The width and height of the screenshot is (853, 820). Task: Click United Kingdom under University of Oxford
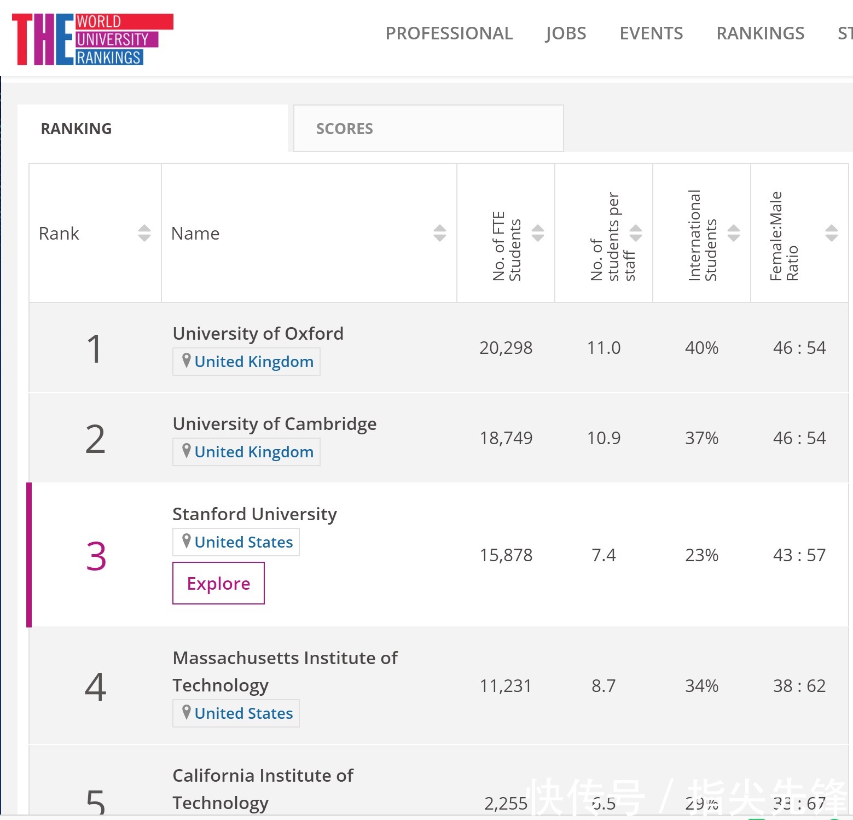254,362
